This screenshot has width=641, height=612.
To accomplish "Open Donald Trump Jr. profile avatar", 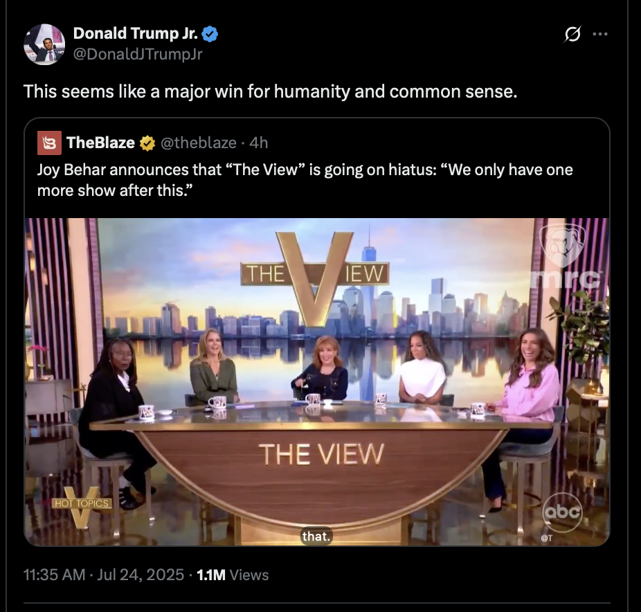I will [44, 44].
